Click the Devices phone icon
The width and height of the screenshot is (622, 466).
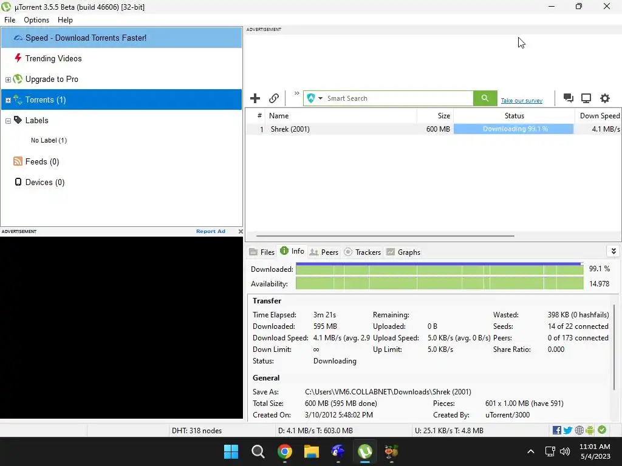point(18,182)
